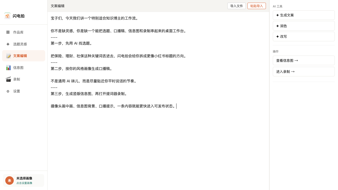The image size is (338, 190).
Task: Open the 作品库 grid icon
Action: [8, 32]
